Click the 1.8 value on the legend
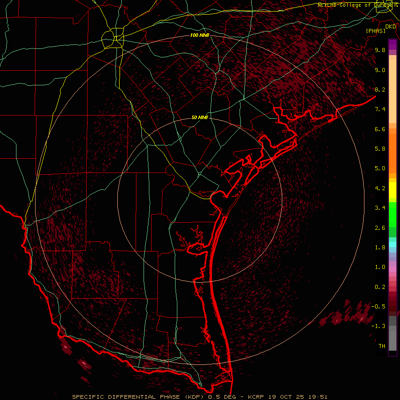Image resolution: width=400 pixels, height=400 pixels. pyautogui.click(x=380, y=248)
